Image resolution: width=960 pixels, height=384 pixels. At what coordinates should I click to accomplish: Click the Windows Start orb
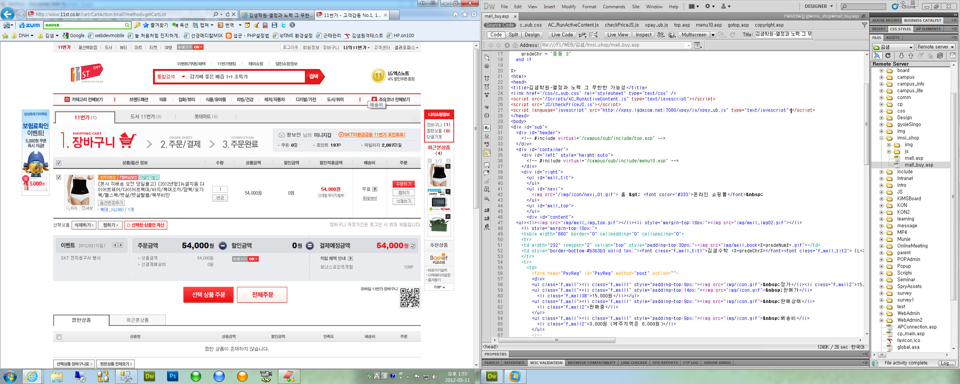tap(10, 376)
